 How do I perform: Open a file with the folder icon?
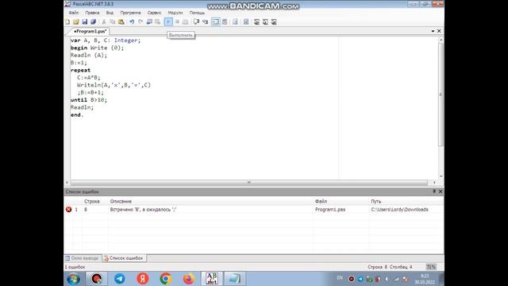tap(76, 21)
